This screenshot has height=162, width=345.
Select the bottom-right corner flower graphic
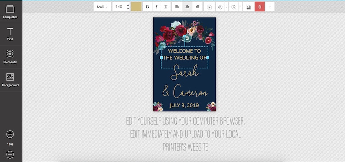coord(211,107)
